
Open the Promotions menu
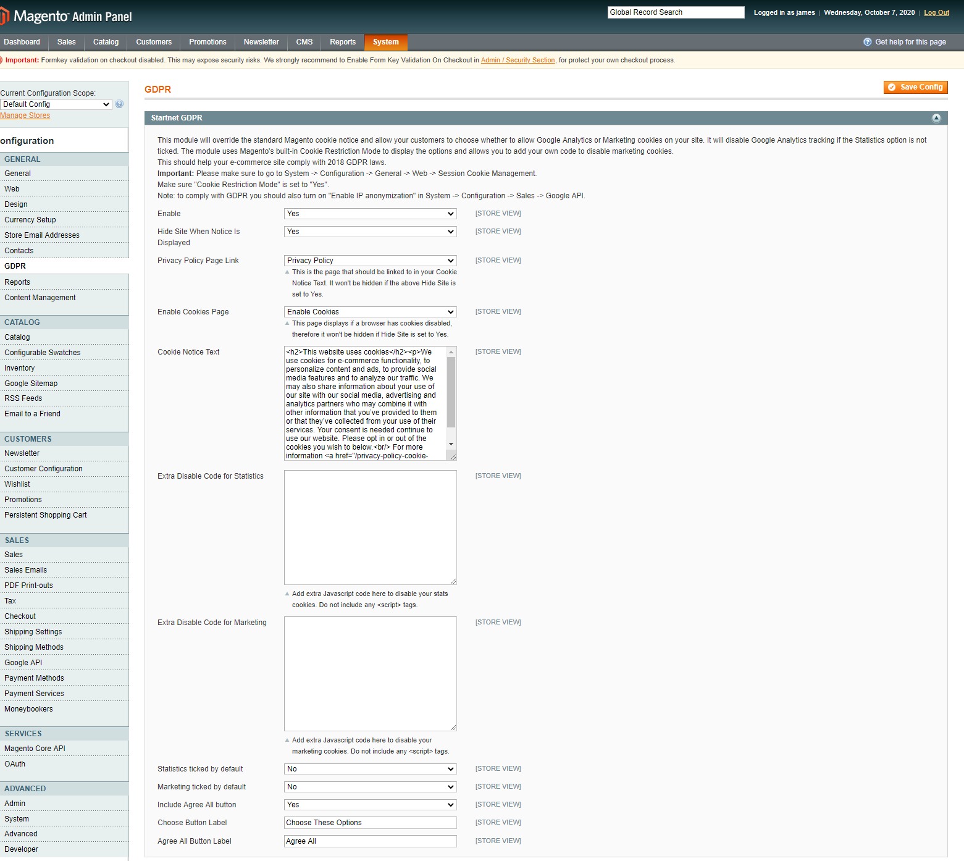pos(207,42)
